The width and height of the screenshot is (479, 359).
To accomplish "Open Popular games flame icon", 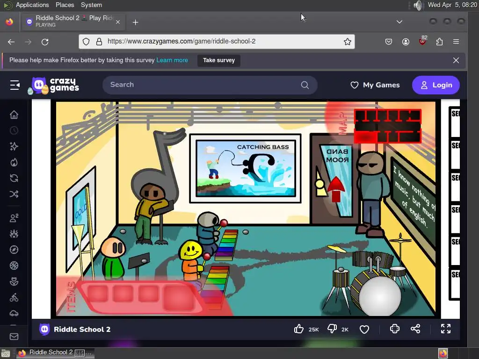I will coord(14,162).
